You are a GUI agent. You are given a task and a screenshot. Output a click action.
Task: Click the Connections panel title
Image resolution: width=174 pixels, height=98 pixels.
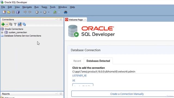[8, 20]
